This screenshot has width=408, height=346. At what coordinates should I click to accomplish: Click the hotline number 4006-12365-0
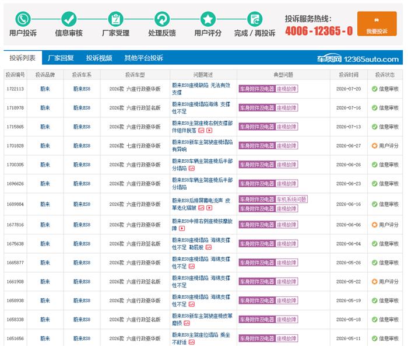click(x=319, y=31)
